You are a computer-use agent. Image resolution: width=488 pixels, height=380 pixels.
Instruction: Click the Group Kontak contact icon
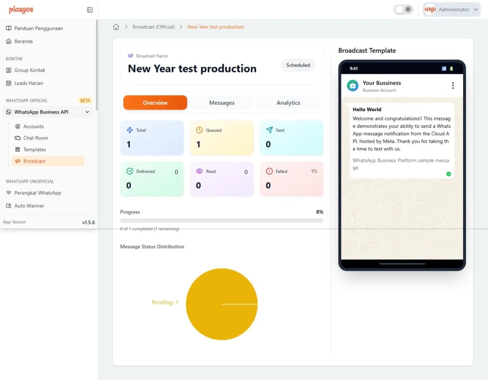pos(9,70)
